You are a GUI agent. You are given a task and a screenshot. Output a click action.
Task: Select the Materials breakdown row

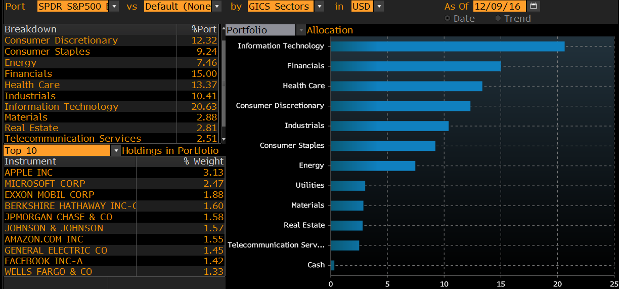[111, 117]
